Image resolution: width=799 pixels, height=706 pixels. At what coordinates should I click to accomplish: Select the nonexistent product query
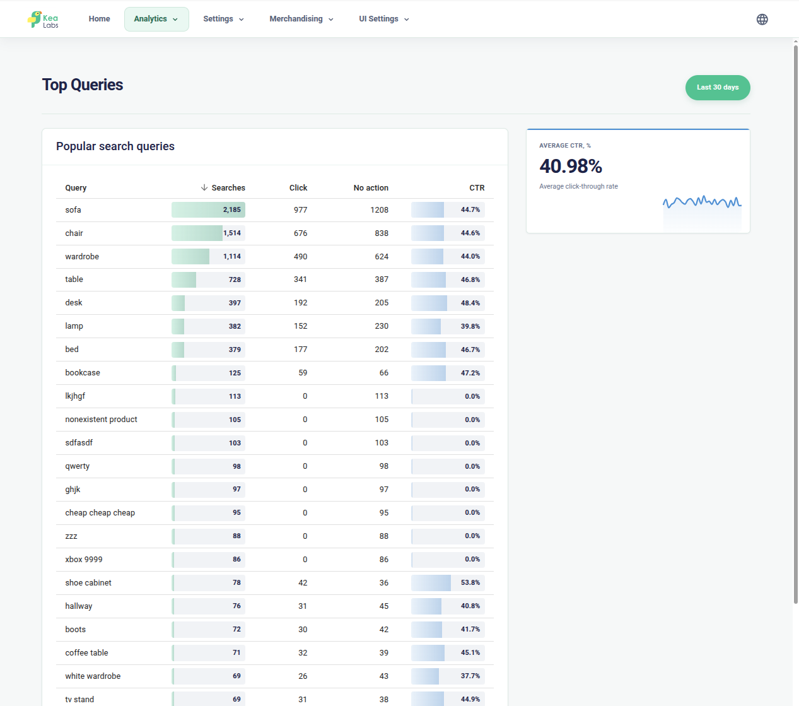(101, 420)
